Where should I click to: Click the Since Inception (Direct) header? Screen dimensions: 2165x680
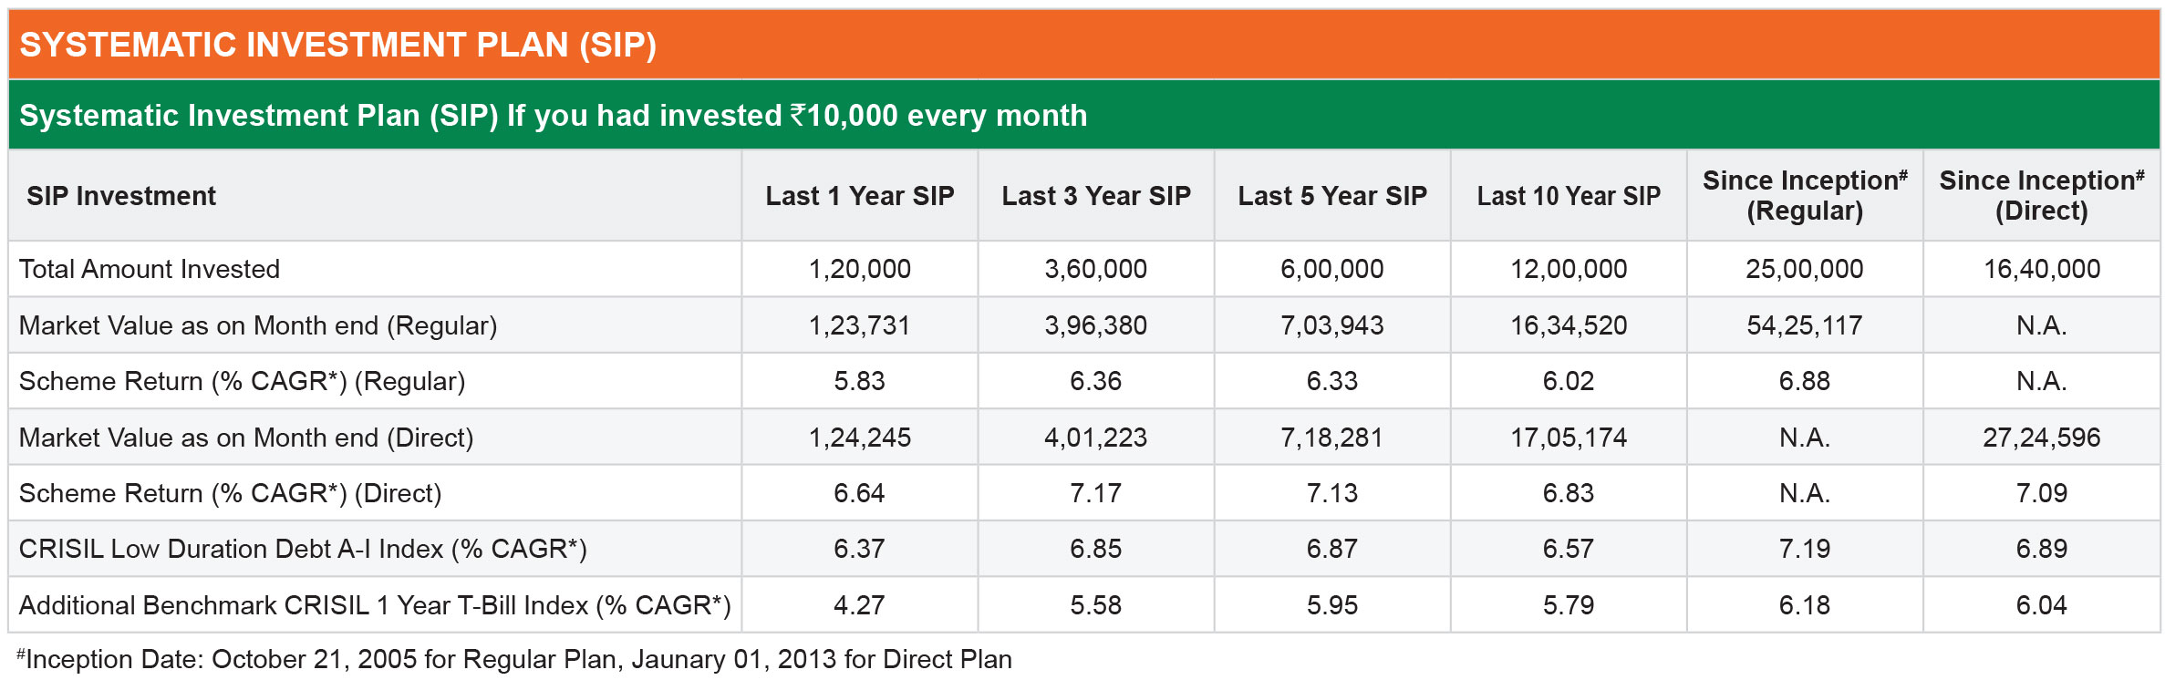click(x=2042, y=195)
